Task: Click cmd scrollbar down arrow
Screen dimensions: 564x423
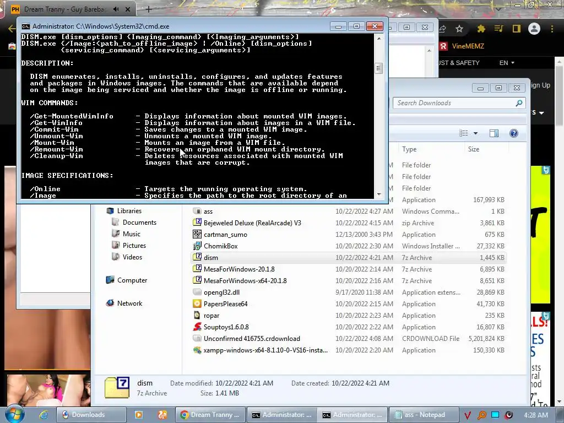Action: (379, 194)
